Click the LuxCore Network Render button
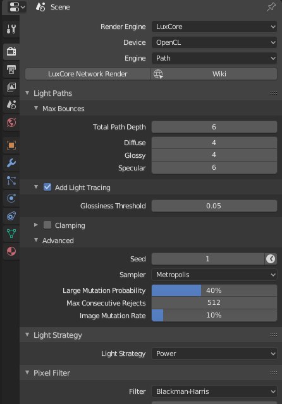The image size is (282, 404). 88,74
